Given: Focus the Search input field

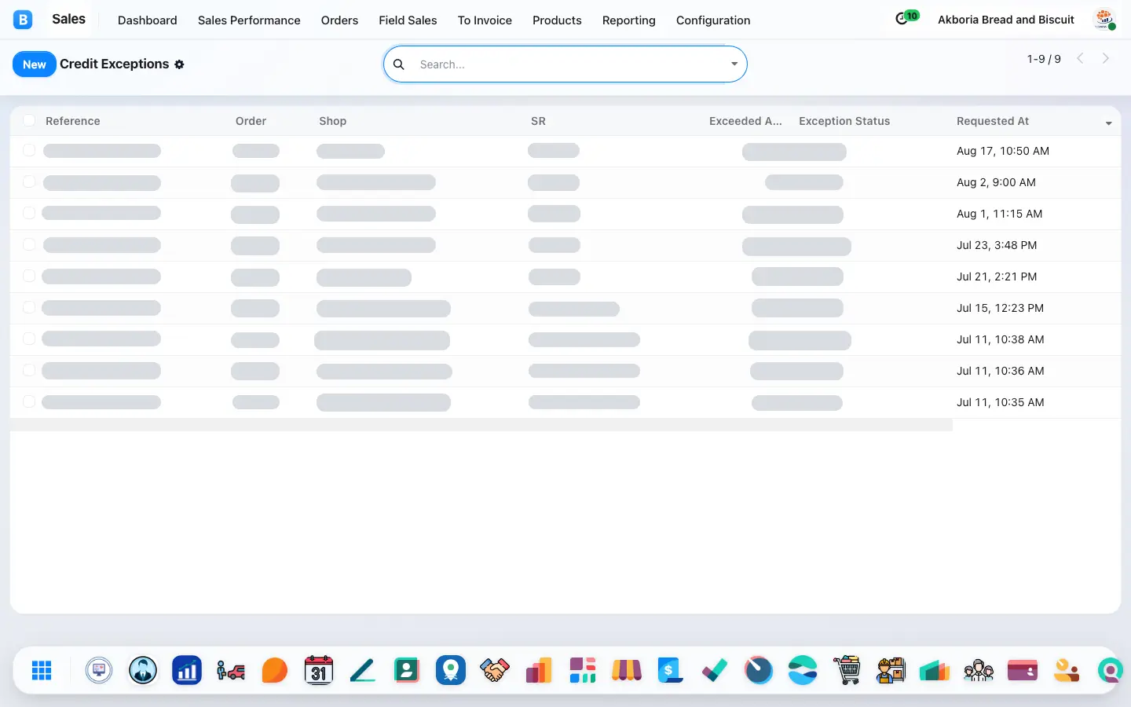Looking at the screenshot, I should (569, 64).
